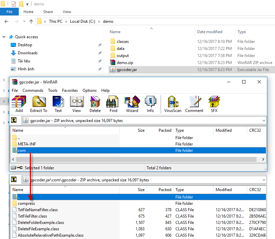Image resolution: width=275 pixels, height=239 pixels.
Task: Click the Add archive toolbar icon
Action: click(19, 104)
